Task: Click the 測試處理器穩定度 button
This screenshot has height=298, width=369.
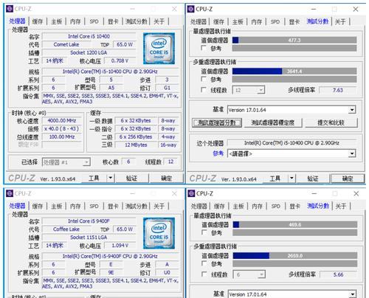Action: pyautogui.click(x=273, y=122)
